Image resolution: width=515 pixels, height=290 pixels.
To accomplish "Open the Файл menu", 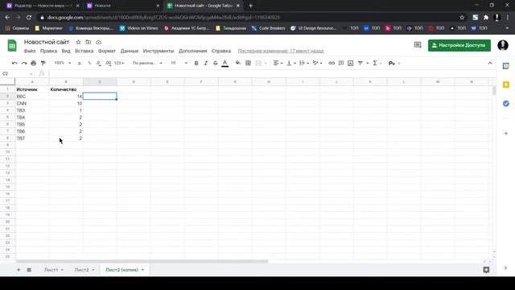I will click(x=30, y=51).
